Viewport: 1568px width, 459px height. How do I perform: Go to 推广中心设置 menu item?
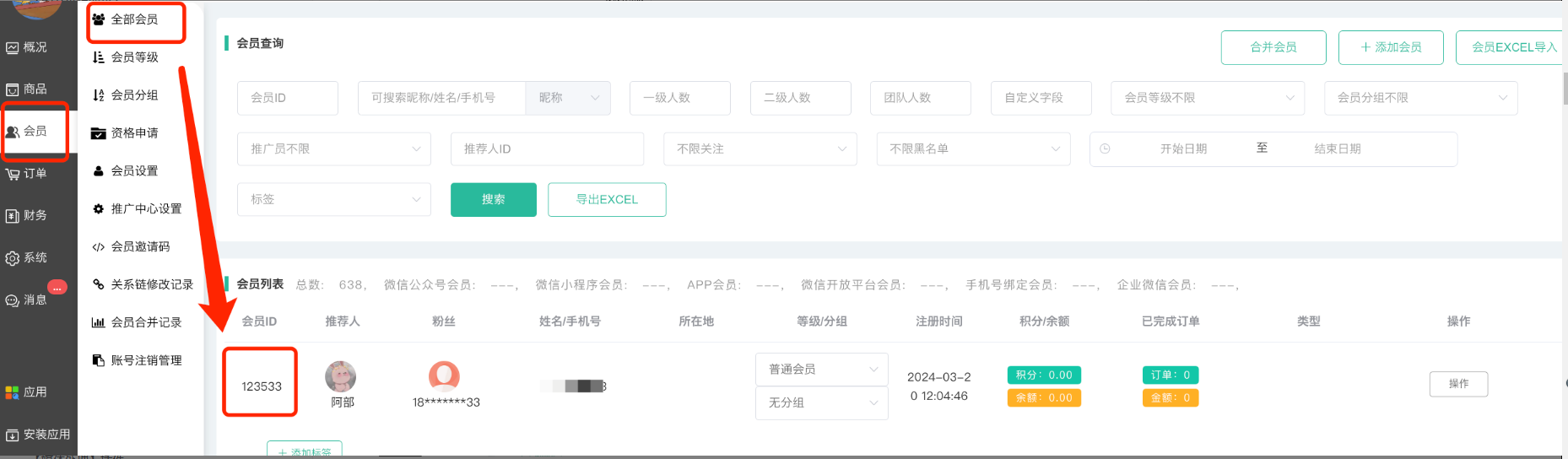click(146, 208)
